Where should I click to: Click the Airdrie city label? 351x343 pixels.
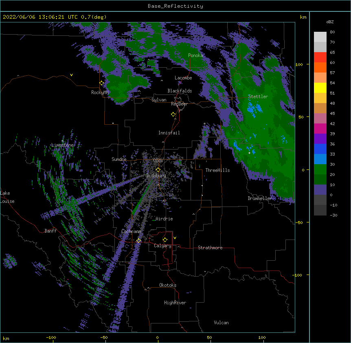pyautogui.click(x=165, y=219)
